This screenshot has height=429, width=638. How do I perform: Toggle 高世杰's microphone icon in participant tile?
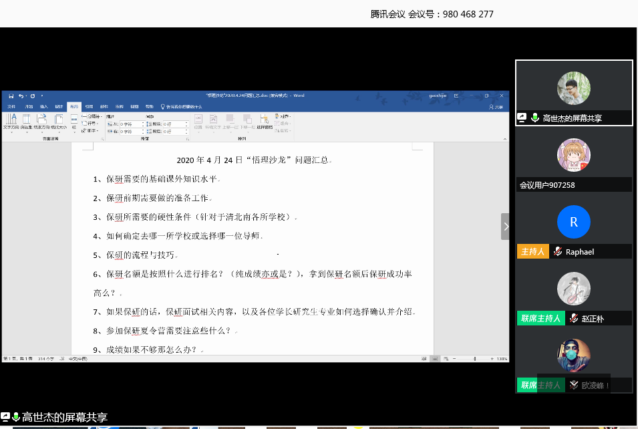[x=535, y=118]
